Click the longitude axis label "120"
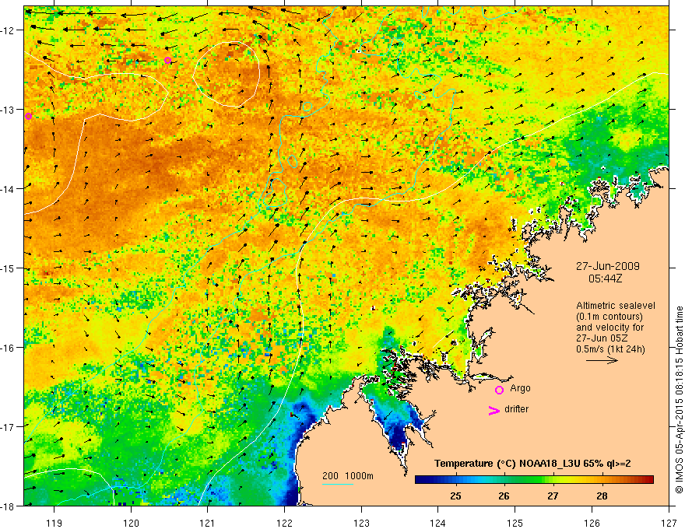 tap(131, 523)
